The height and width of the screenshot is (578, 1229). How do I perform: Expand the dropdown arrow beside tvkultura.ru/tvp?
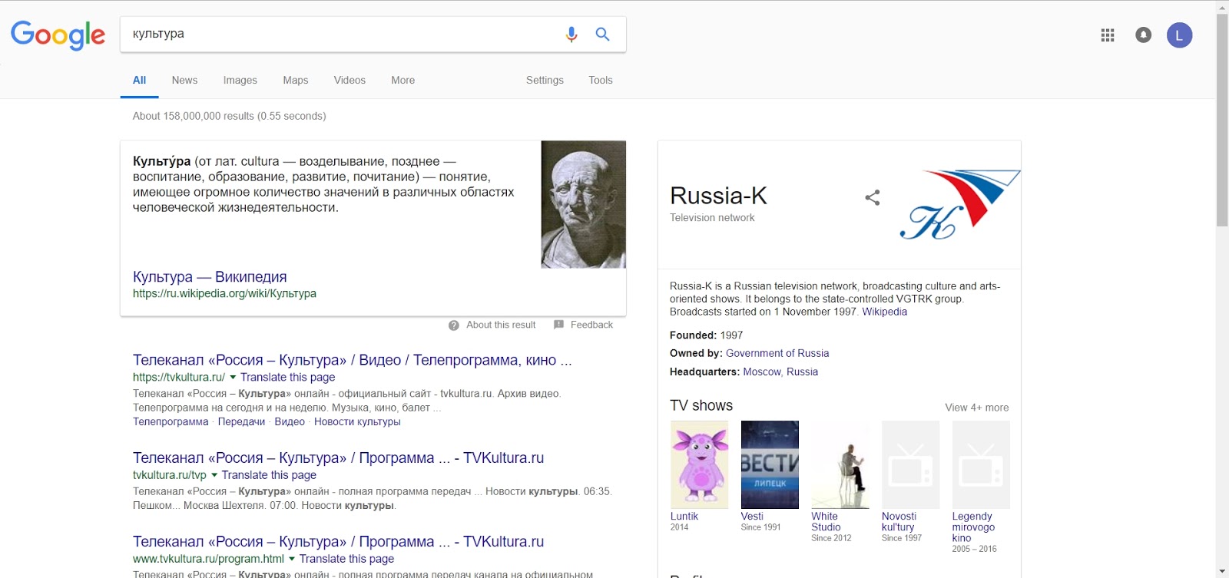pyautogui.click(x=214, y=475)
